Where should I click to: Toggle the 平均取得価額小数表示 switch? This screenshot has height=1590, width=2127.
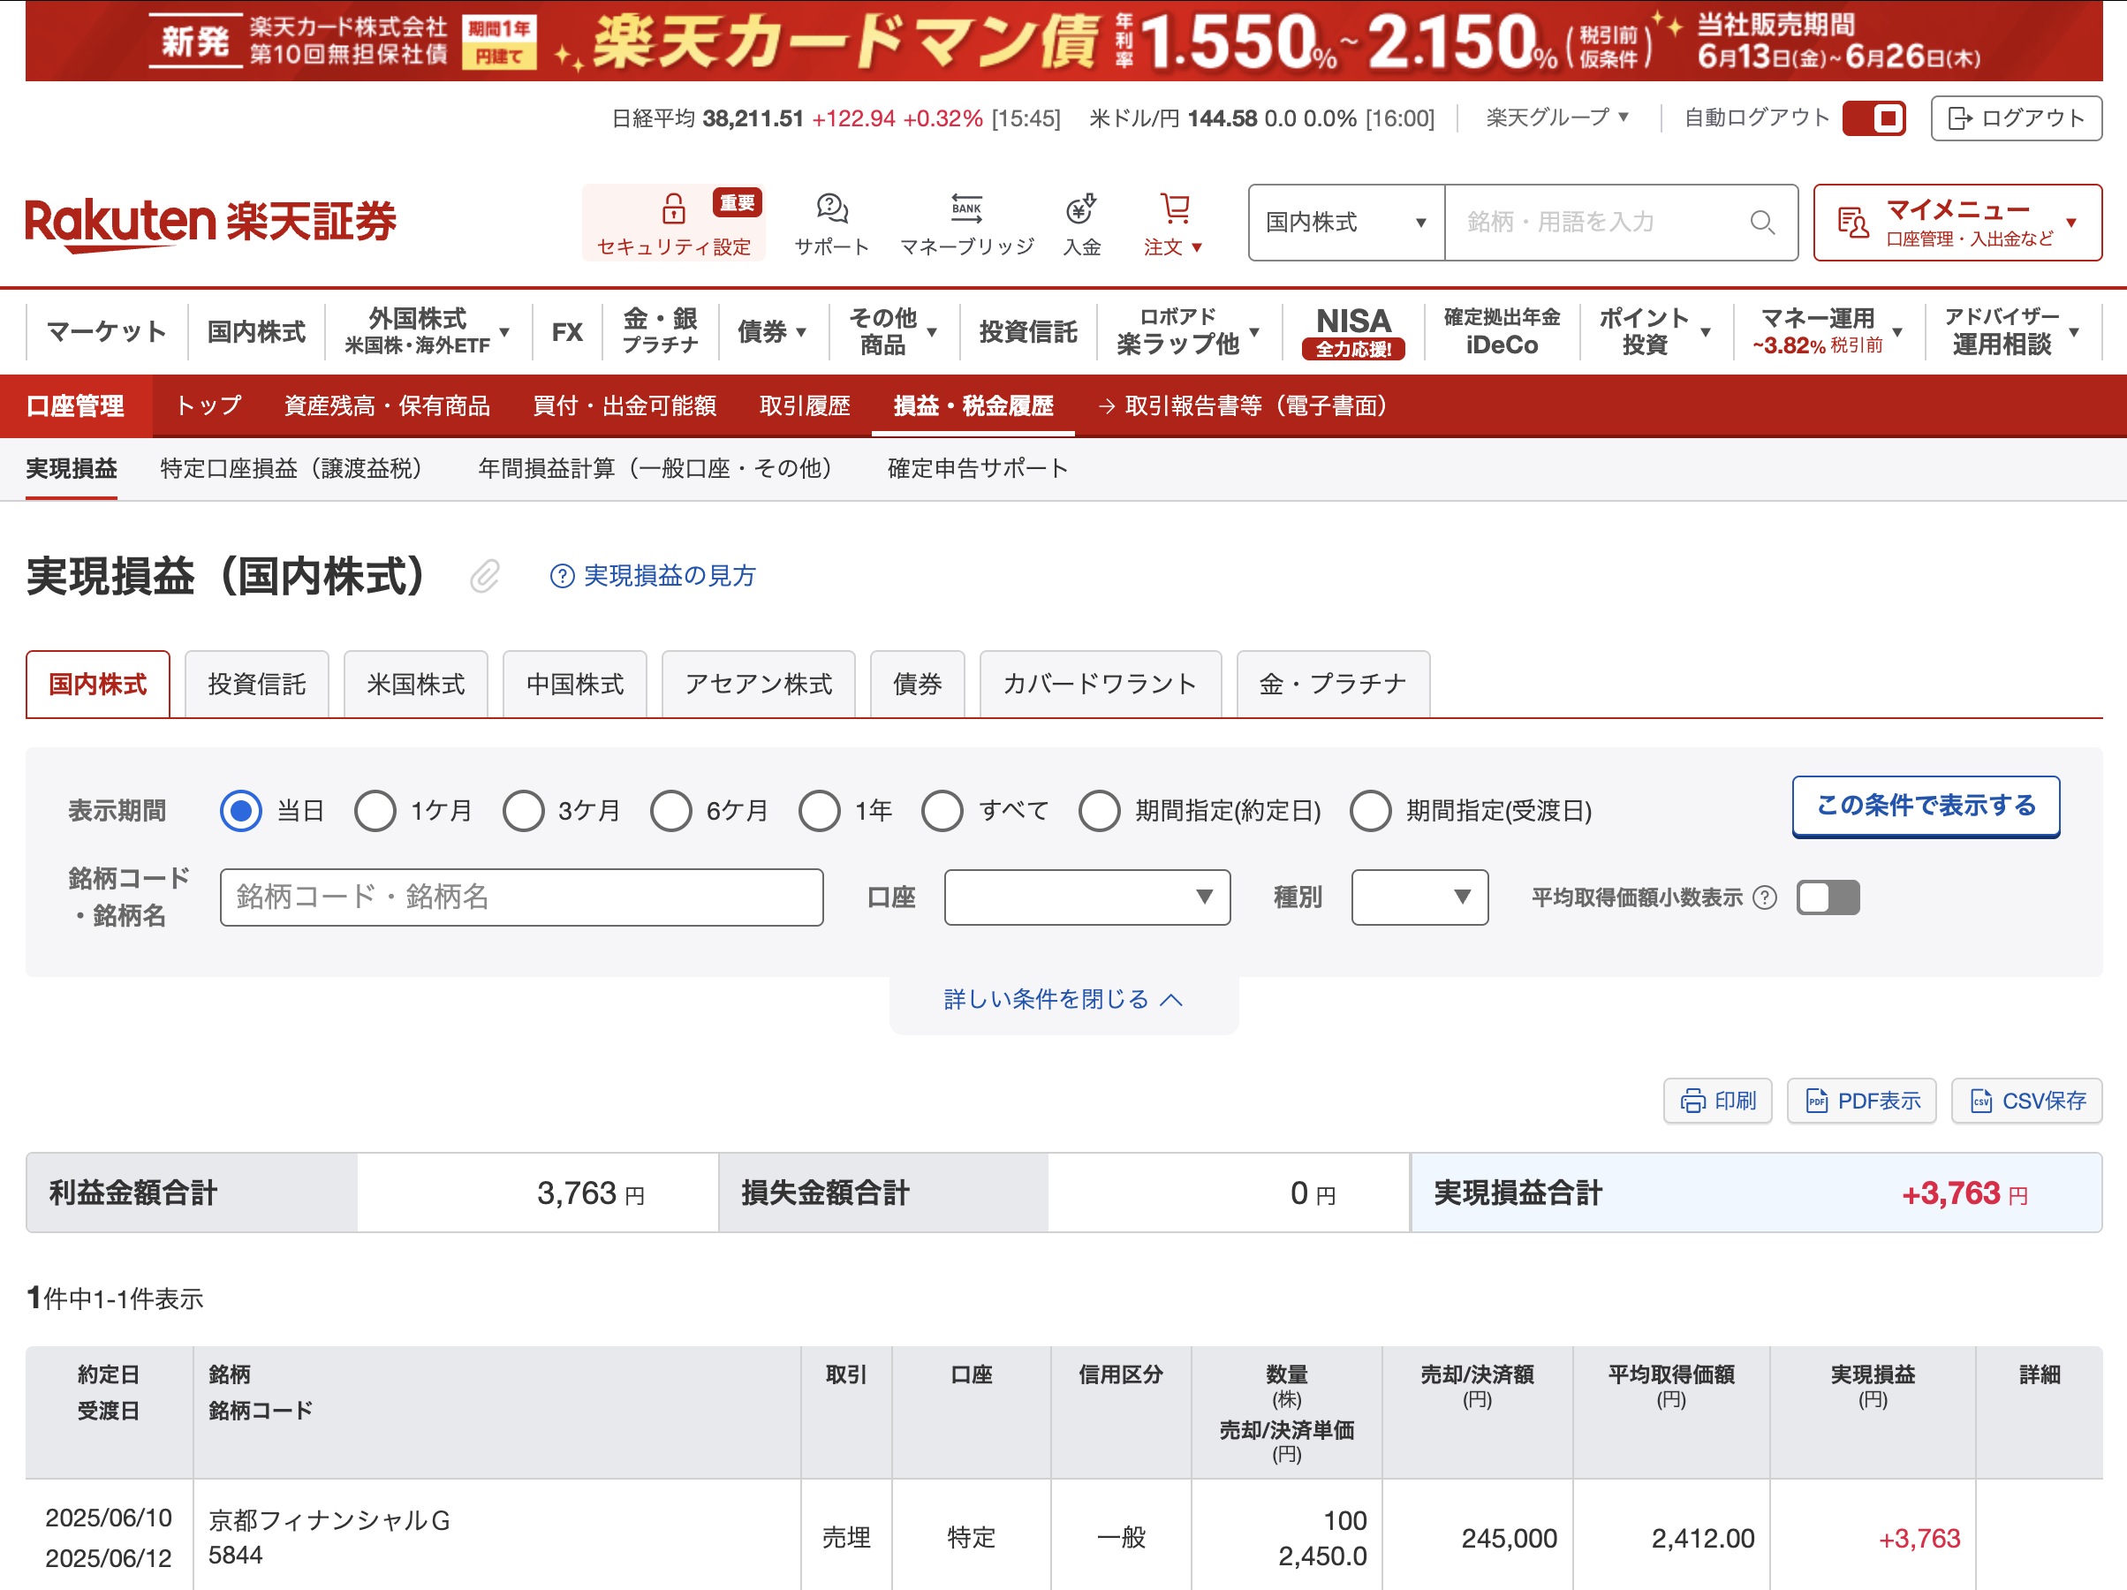click(x=1828, y=897)
